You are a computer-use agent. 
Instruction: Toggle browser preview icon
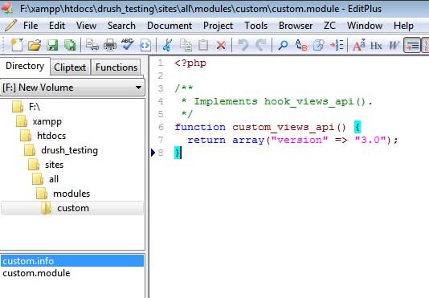click(x=145, y=45)
